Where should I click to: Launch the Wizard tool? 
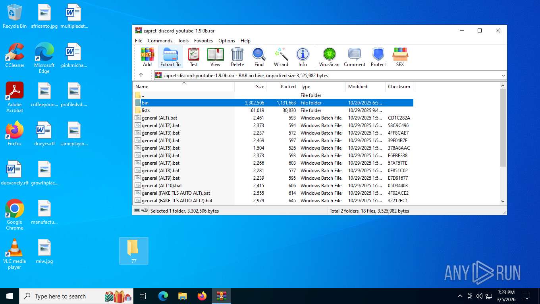281,57
